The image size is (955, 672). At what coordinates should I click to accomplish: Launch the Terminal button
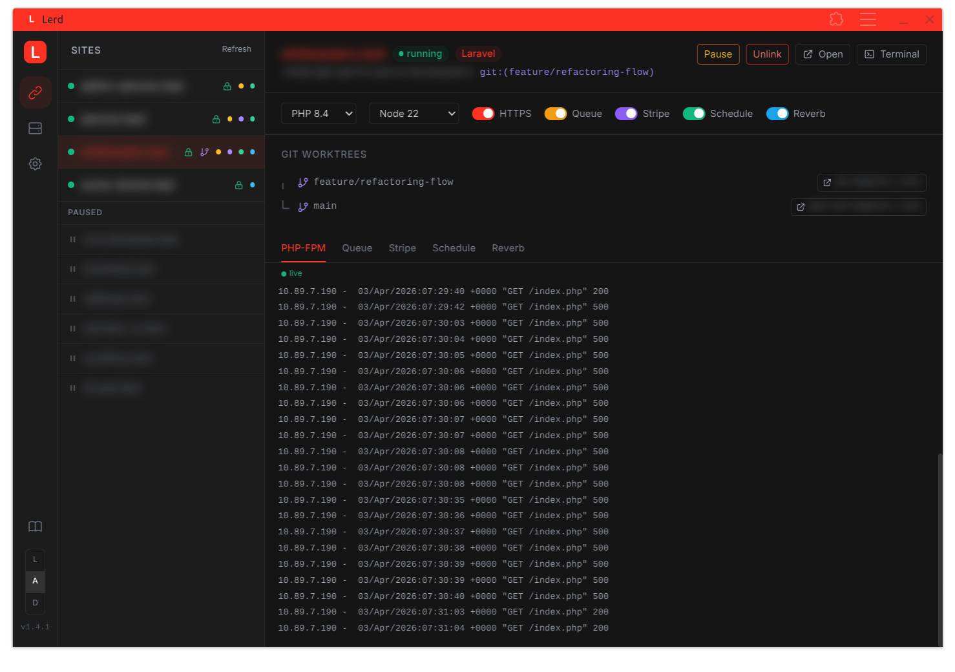892,54
